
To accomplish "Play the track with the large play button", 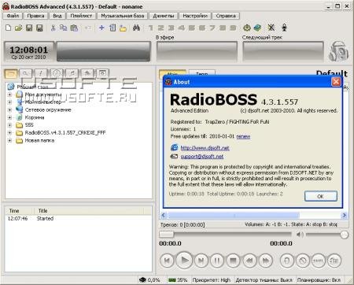I will coord(184,261).
